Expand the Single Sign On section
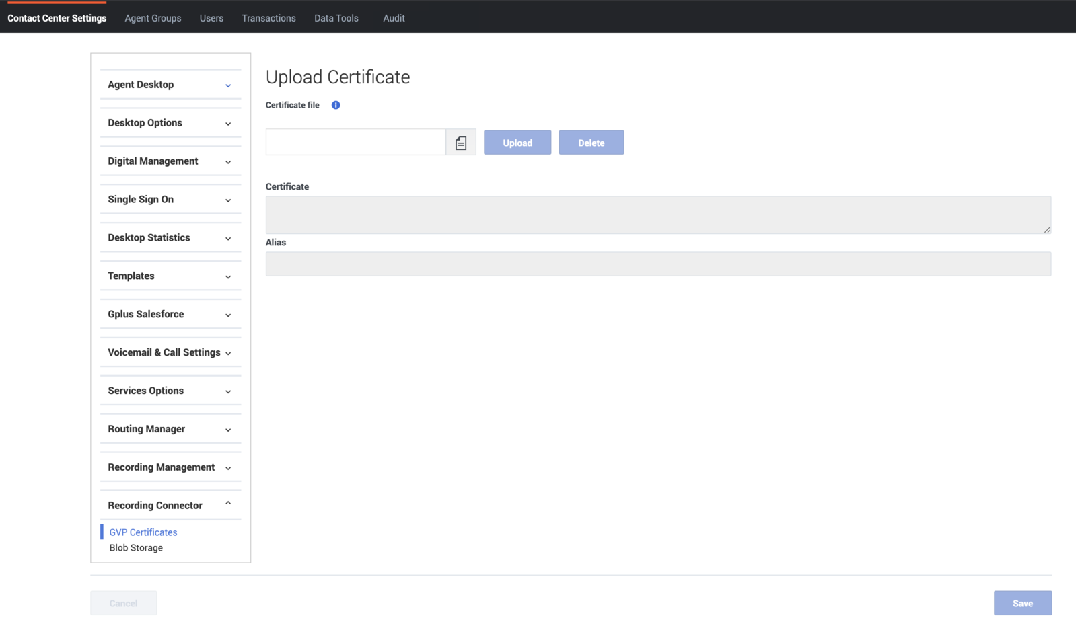Viewport: 1076px width, 632px height. pyautogui.click(x=170, y=200)
